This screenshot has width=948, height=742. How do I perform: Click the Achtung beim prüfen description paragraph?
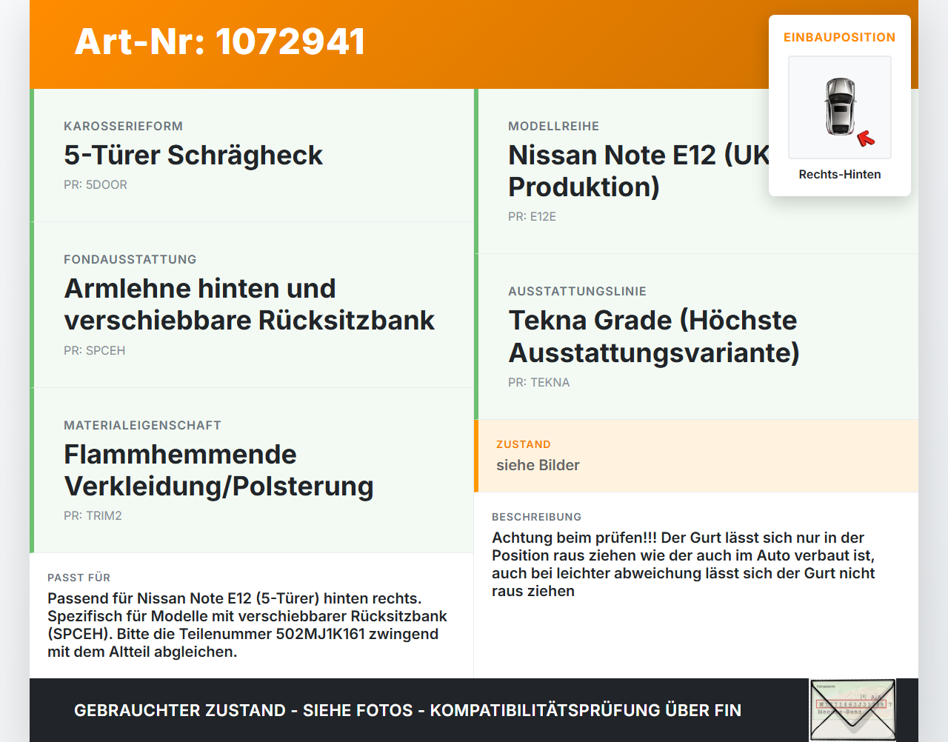684,564
